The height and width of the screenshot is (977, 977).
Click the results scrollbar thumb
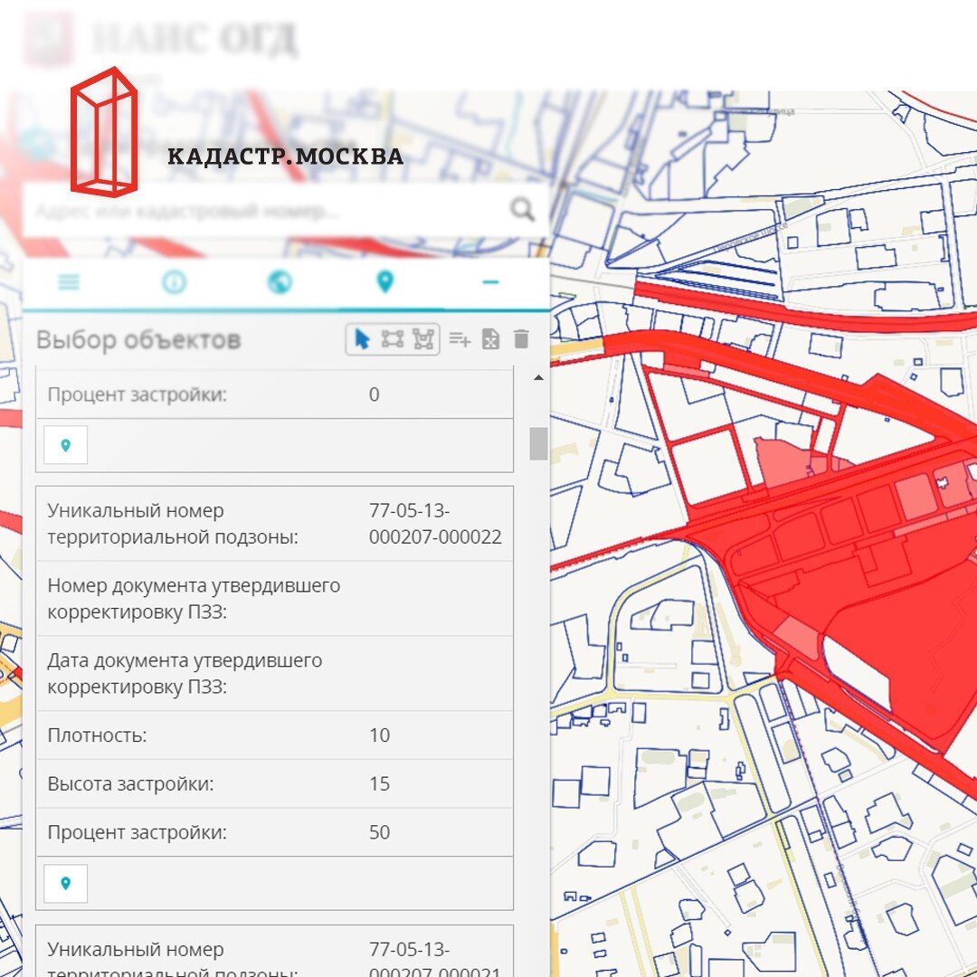[538, 443]
